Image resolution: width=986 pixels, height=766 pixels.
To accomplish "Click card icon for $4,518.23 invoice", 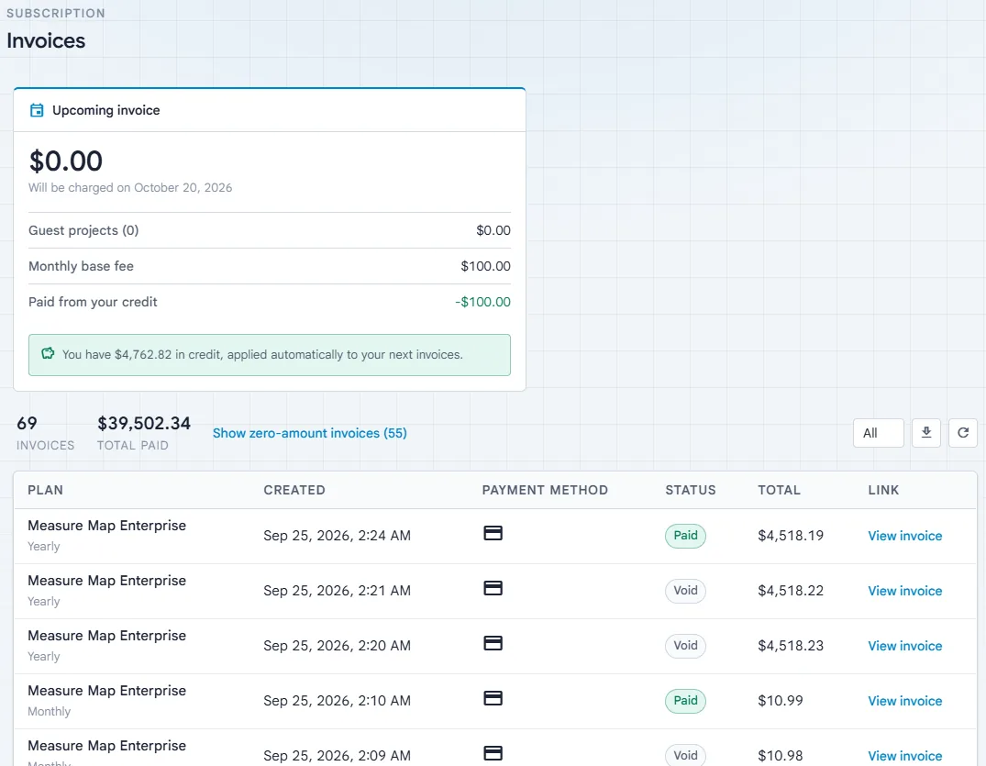I will point(493,643).
